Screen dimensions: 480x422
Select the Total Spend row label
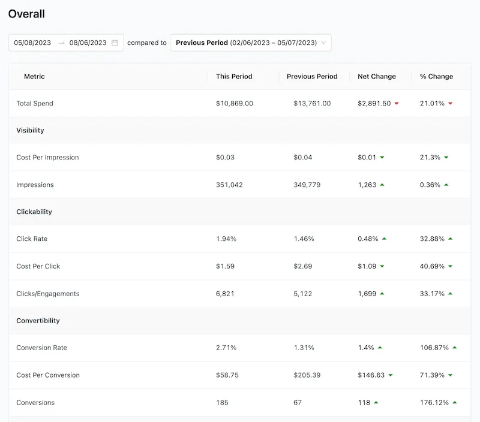point(35,104)
